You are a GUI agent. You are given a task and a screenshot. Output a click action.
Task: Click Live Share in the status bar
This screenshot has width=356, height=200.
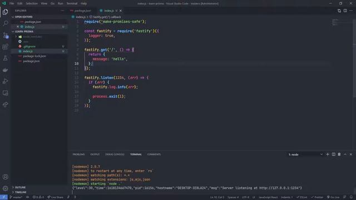coord(56,197)
